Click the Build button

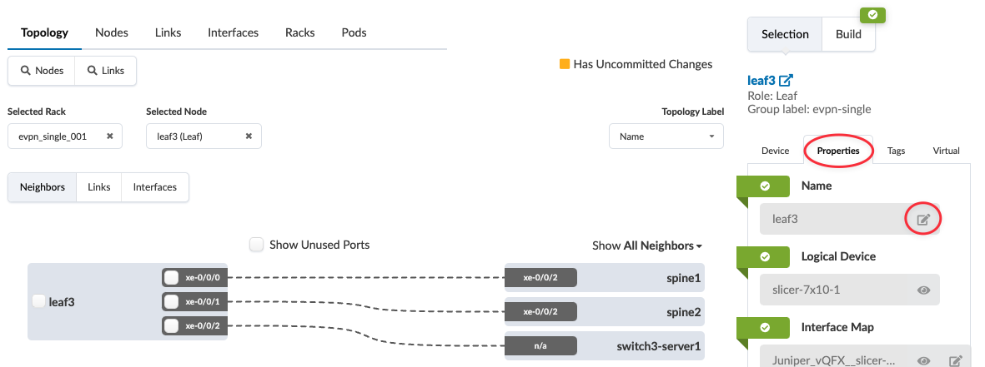click(x=848, y=34)
